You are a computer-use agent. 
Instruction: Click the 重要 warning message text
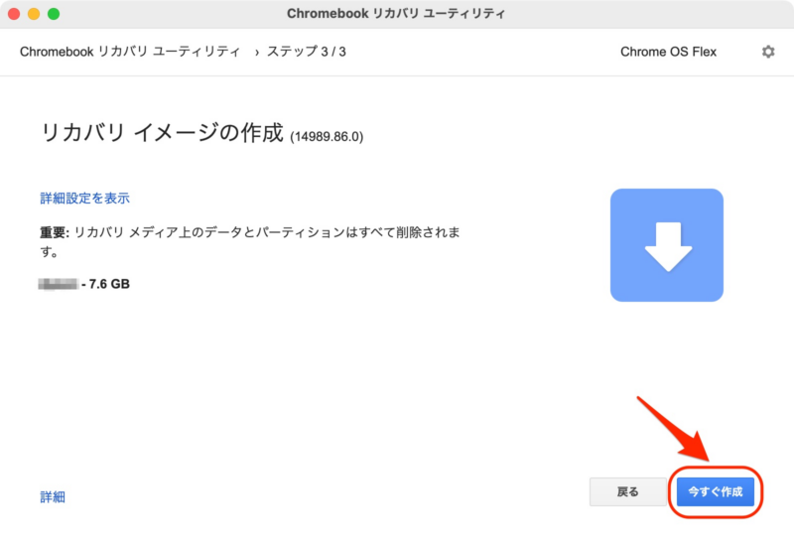(250, 241)
